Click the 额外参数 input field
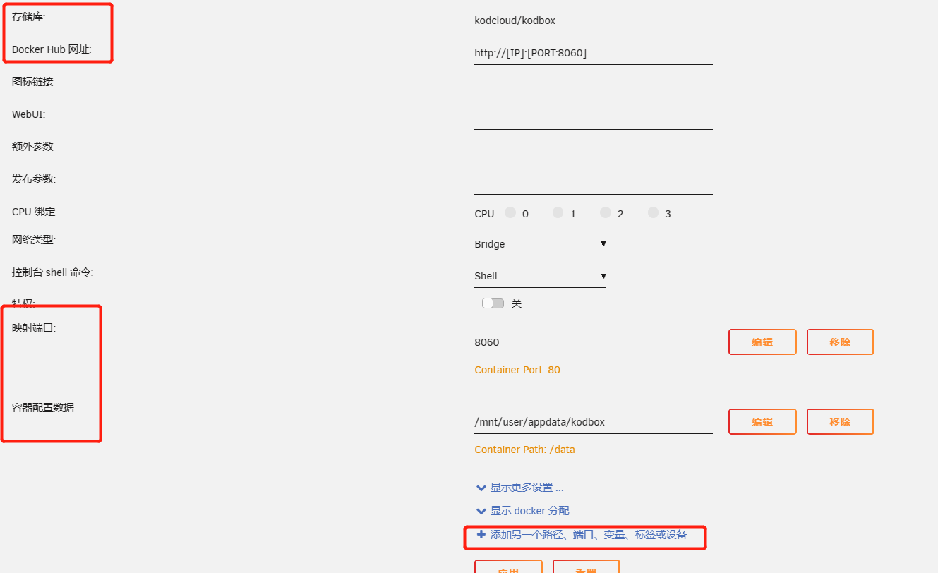Image resolution: width=938 pixels, height=573 pixels. coord(593,150)
